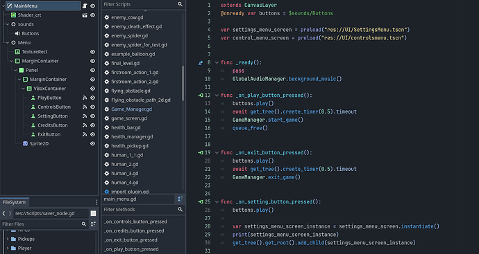The width and height of the screenshot is (479, 254).
Task: Open human_2.gd from the script list
Action: [125, 164]
